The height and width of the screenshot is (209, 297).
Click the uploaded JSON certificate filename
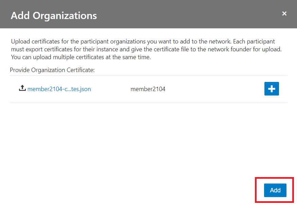59,89
